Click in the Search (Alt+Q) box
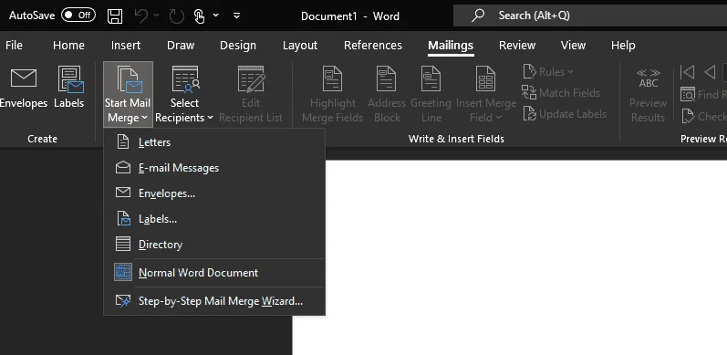Viewport: 727px width, 355px height. pyautogui.click(x=590, y=16)
